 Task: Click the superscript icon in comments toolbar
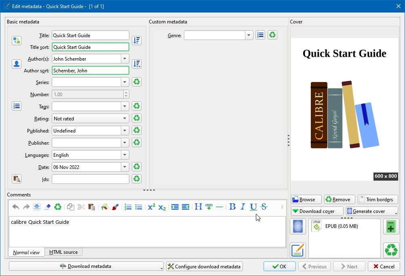tap(152, 207)
